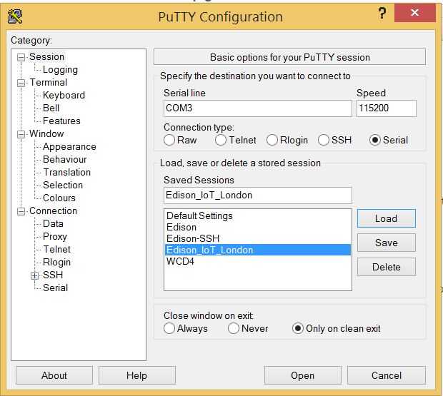This screenshot has width=443, height=396.
Task: Choose Default Settings in sessions list
Action: [x=199, y=215]
